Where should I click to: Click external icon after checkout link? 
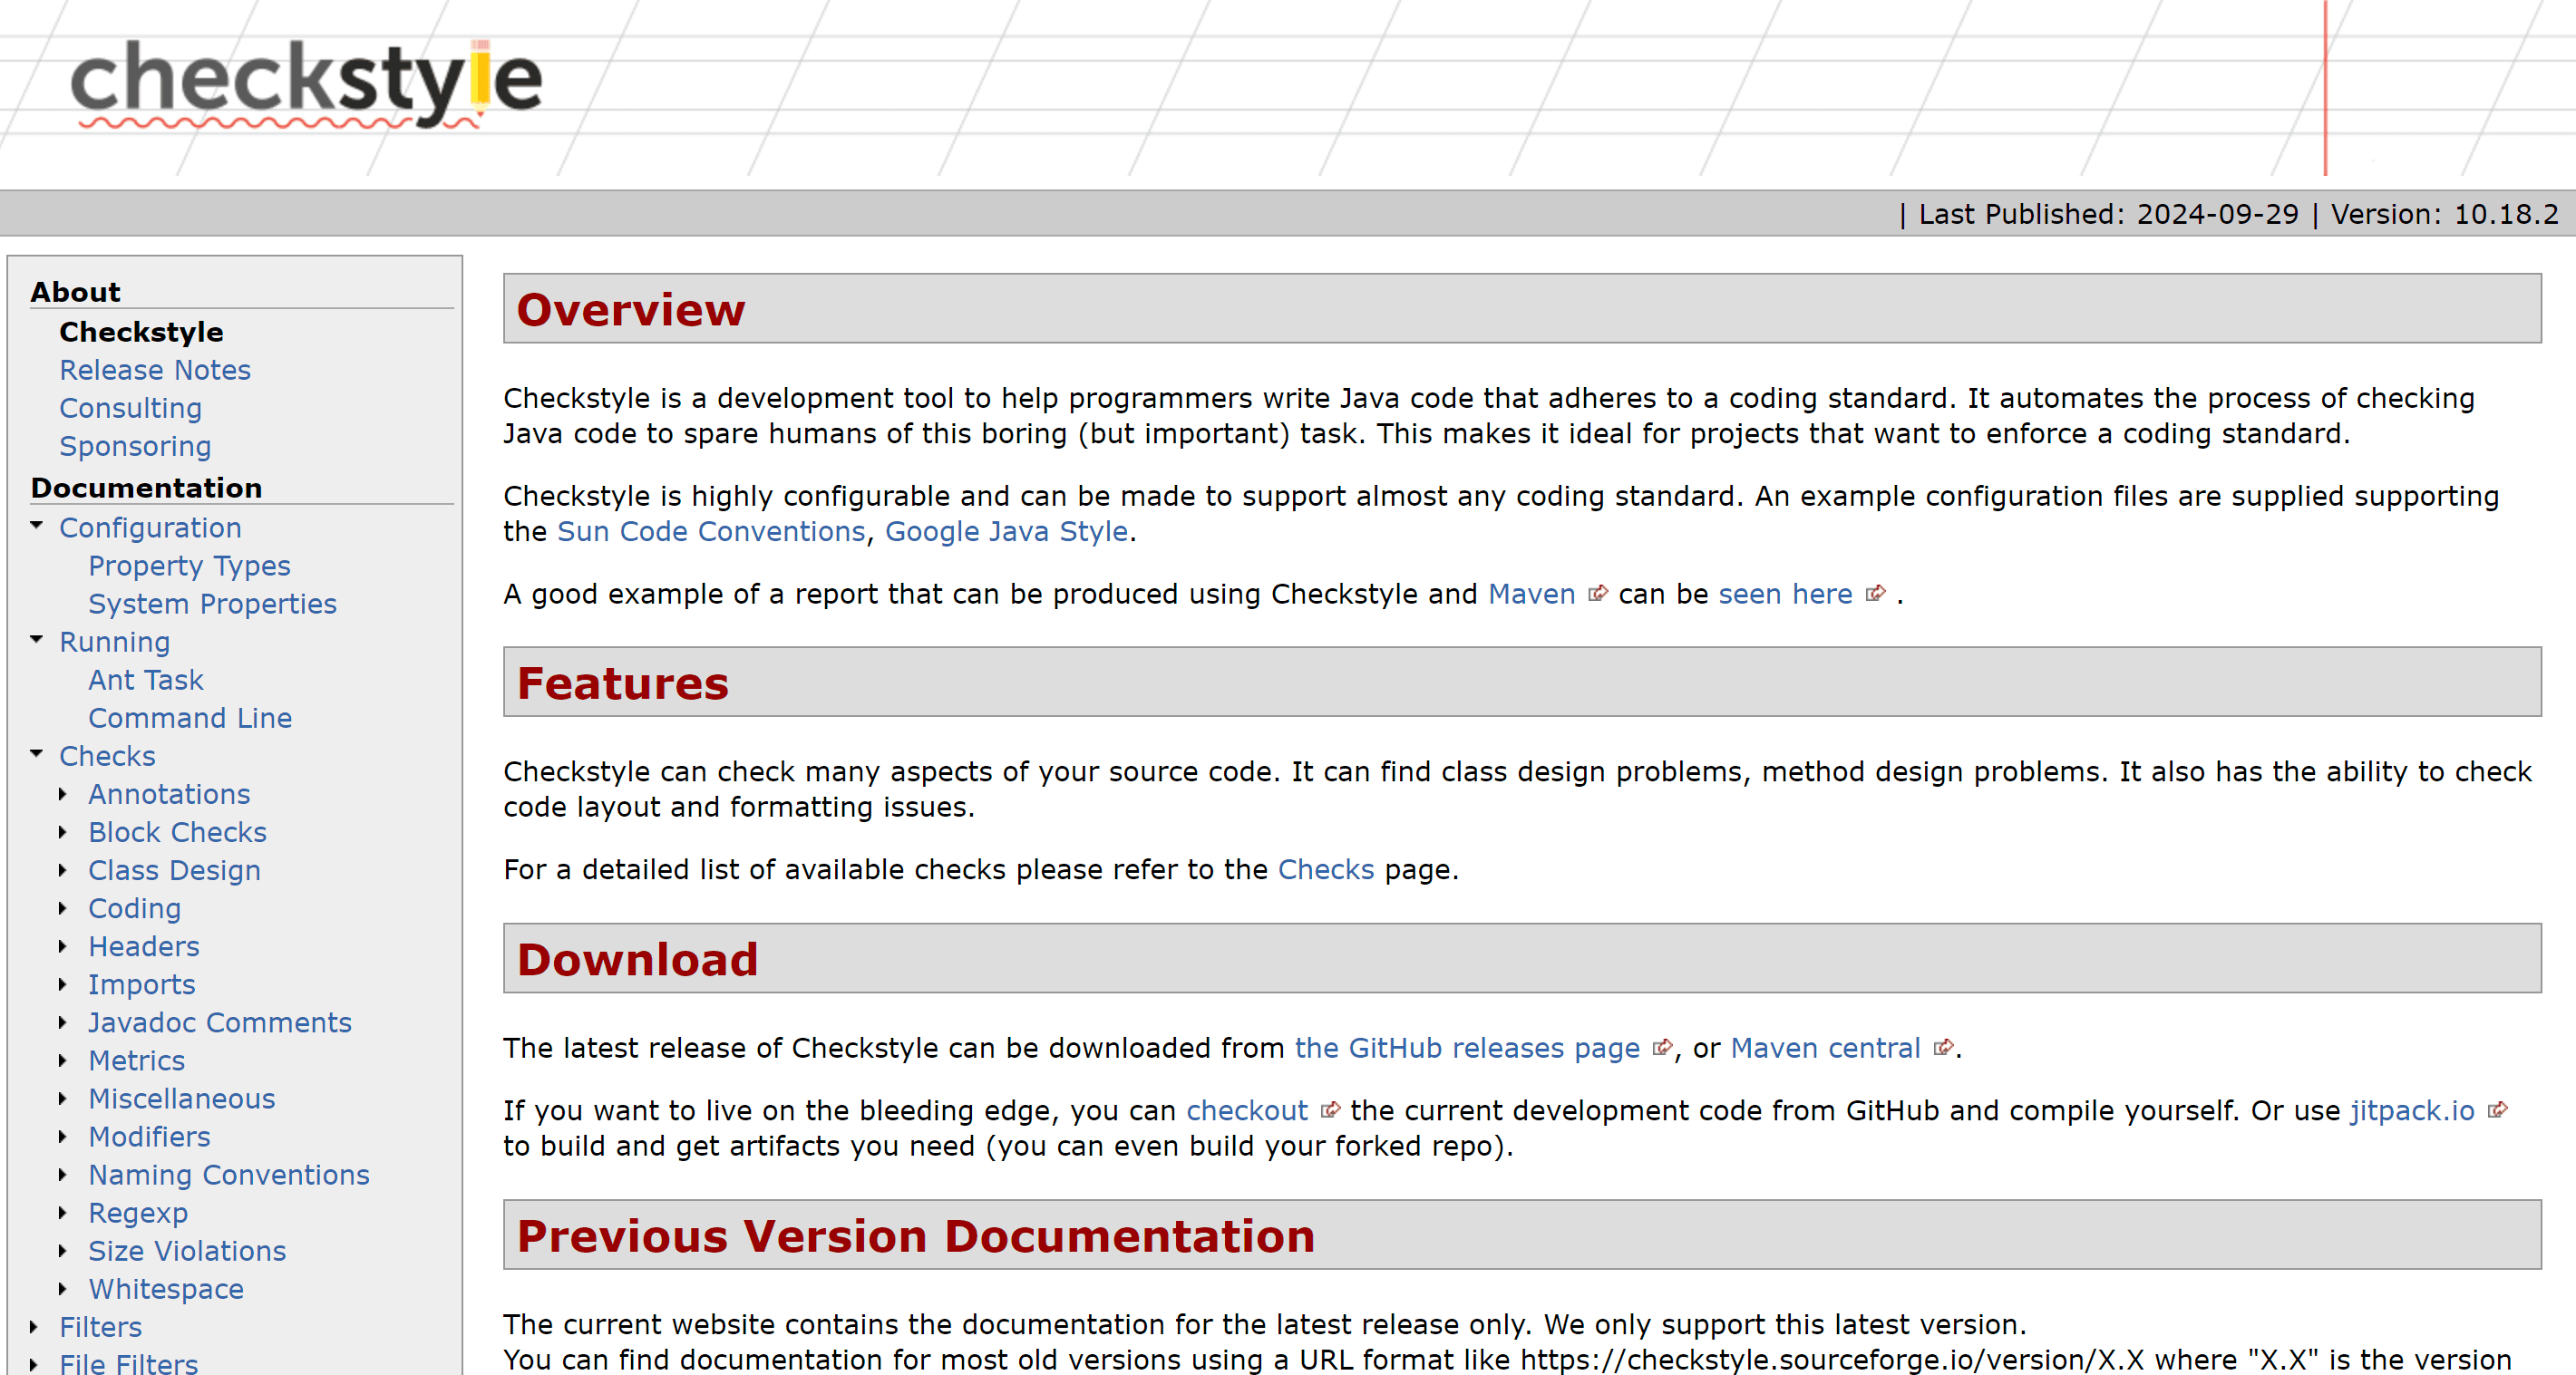click(1330, 1111)
